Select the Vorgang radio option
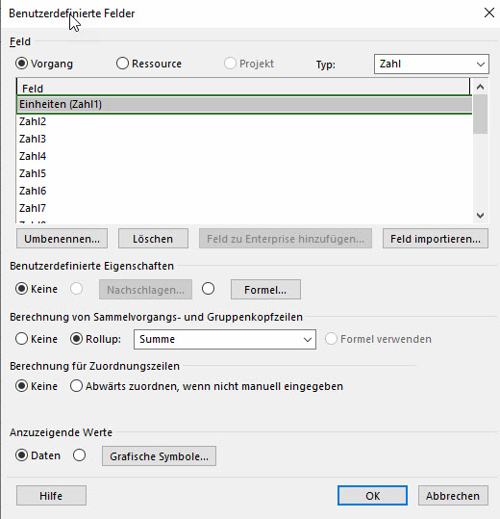The width and height of the screenshot is (500, 519). pos(21,64)
